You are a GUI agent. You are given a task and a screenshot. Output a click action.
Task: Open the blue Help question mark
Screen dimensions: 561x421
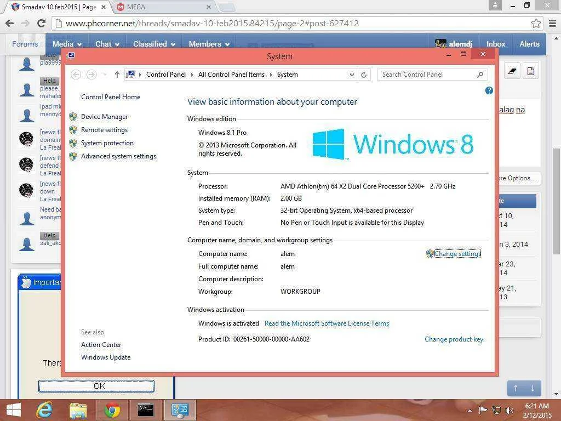(x=489, y=90)
